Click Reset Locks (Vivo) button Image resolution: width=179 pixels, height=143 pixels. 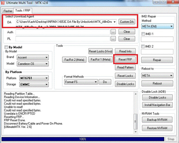(100, 51)
